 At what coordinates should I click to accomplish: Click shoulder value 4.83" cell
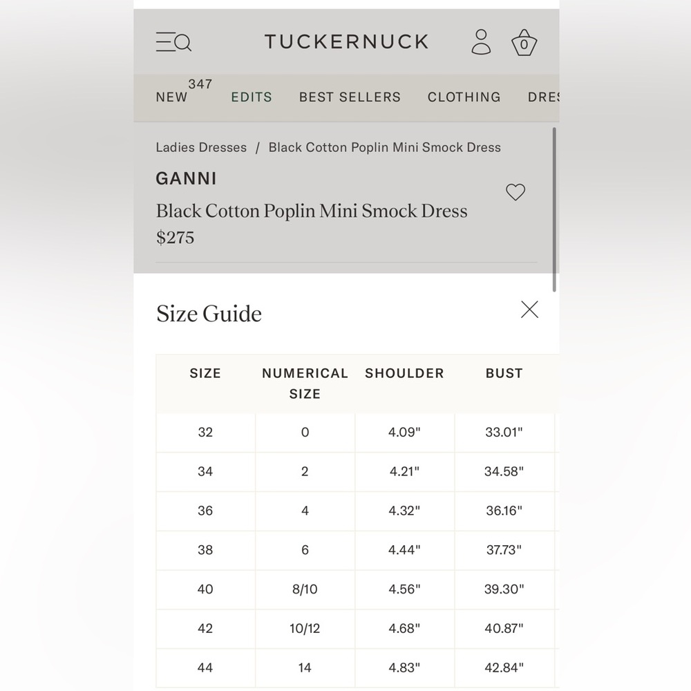[x=404, y=668]
